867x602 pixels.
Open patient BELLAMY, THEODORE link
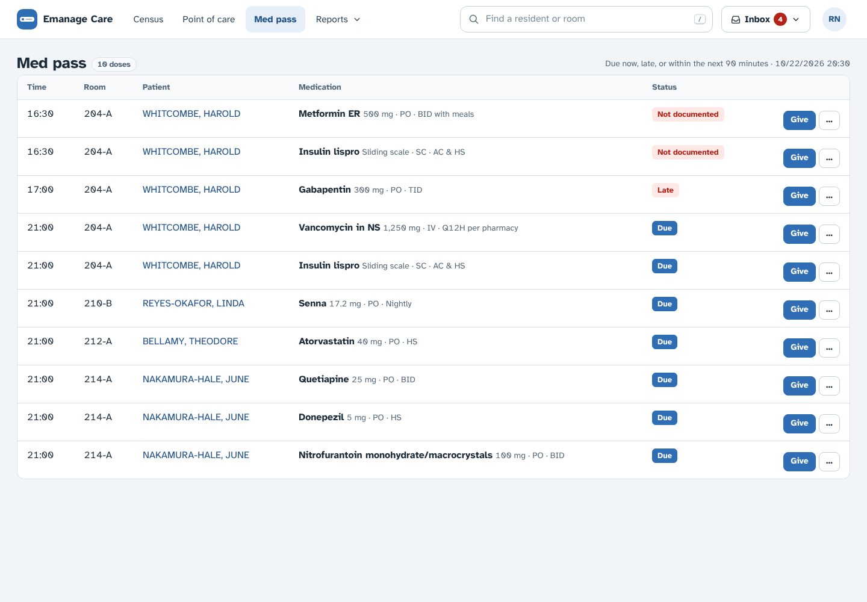pyautogui.click(x=190, y=341)
